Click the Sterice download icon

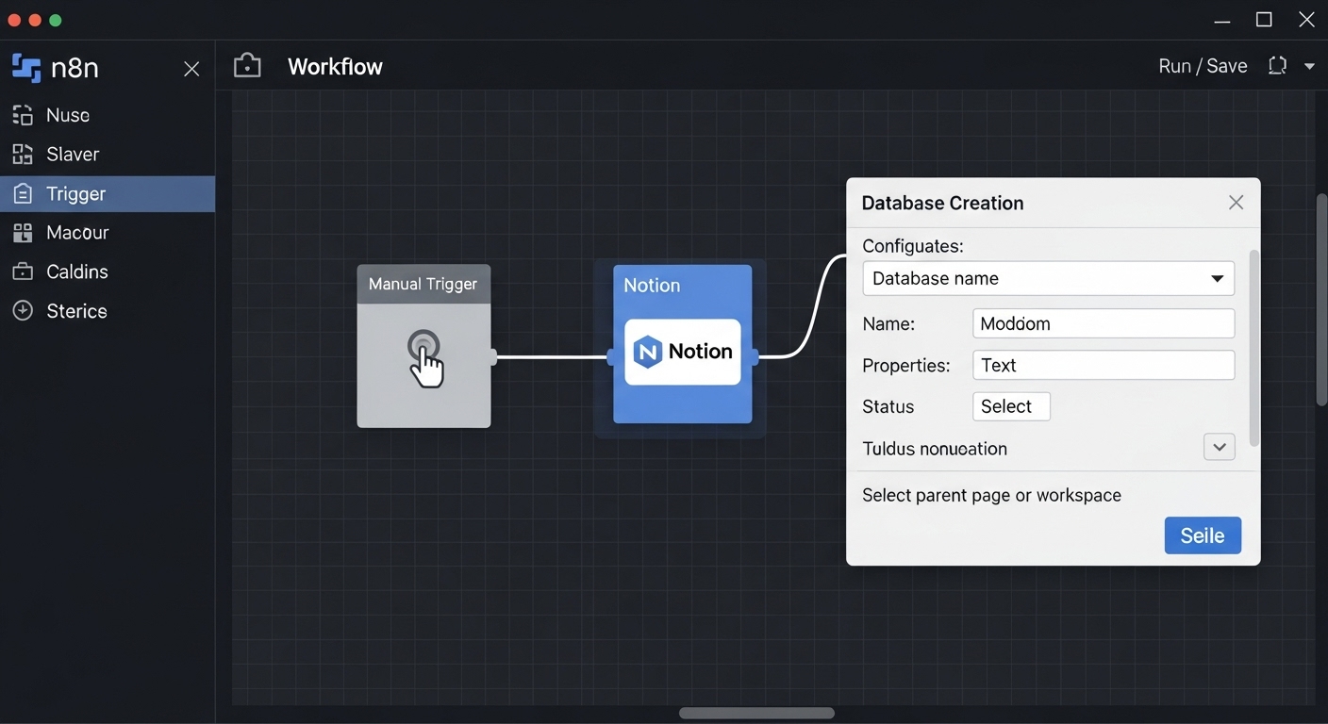pos(23,311)
